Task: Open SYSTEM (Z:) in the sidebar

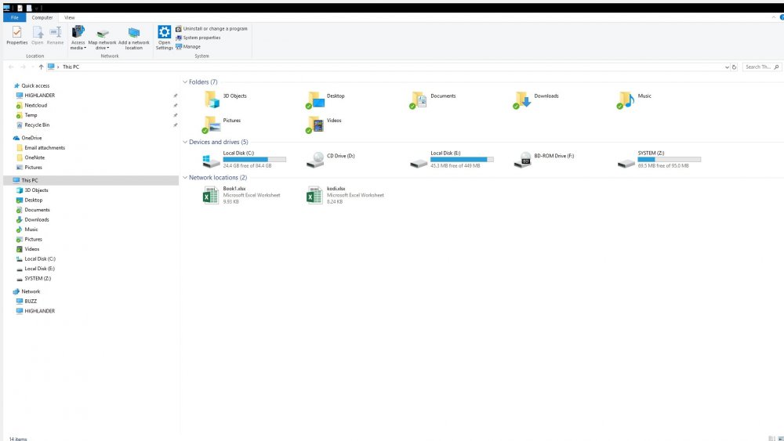Action: (x=38, y=279)
